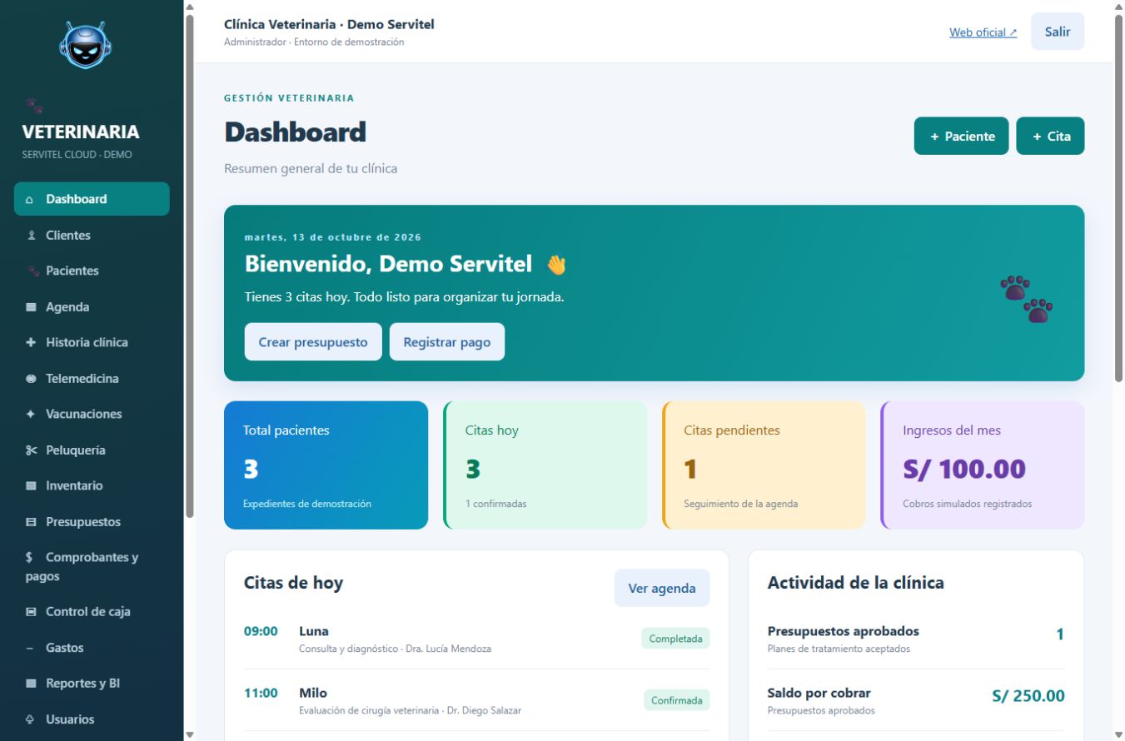Click the Citas hoy card

pyautogui.click(x=545, y=465)
